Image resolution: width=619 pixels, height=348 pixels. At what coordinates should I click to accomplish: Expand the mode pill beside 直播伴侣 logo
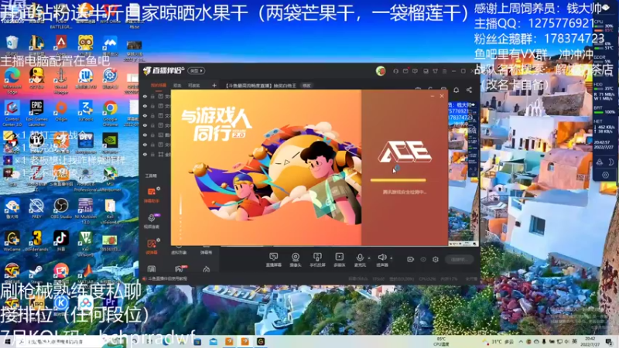tap(197, 70)
